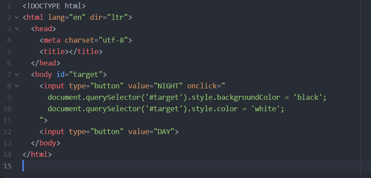Click the backgroundColor property
This screenshot has width=371, height=178.
[248, 97]
